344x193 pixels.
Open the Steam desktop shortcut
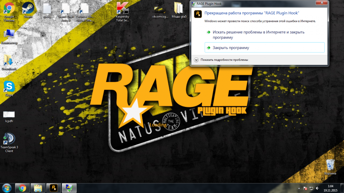[28, 10]
